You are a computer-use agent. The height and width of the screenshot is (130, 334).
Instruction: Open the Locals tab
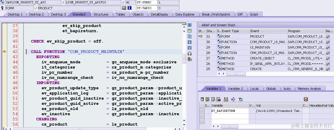tap(255, 88)
